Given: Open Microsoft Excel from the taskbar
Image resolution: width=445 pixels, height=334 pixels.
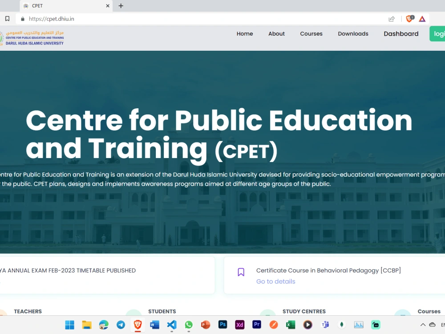Looking at the screenshot, I should click(x=291, y=325).
